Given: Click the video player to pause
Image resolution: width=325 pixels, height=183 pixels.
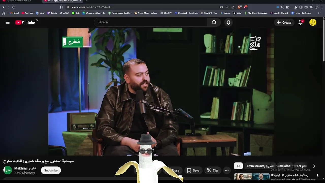Looking at the screenshot, I should 161,91.
